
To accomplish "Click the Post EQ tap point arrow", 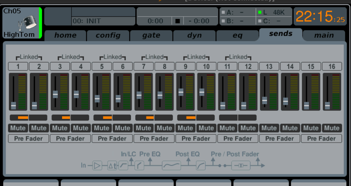I will [x=188, y=161].
